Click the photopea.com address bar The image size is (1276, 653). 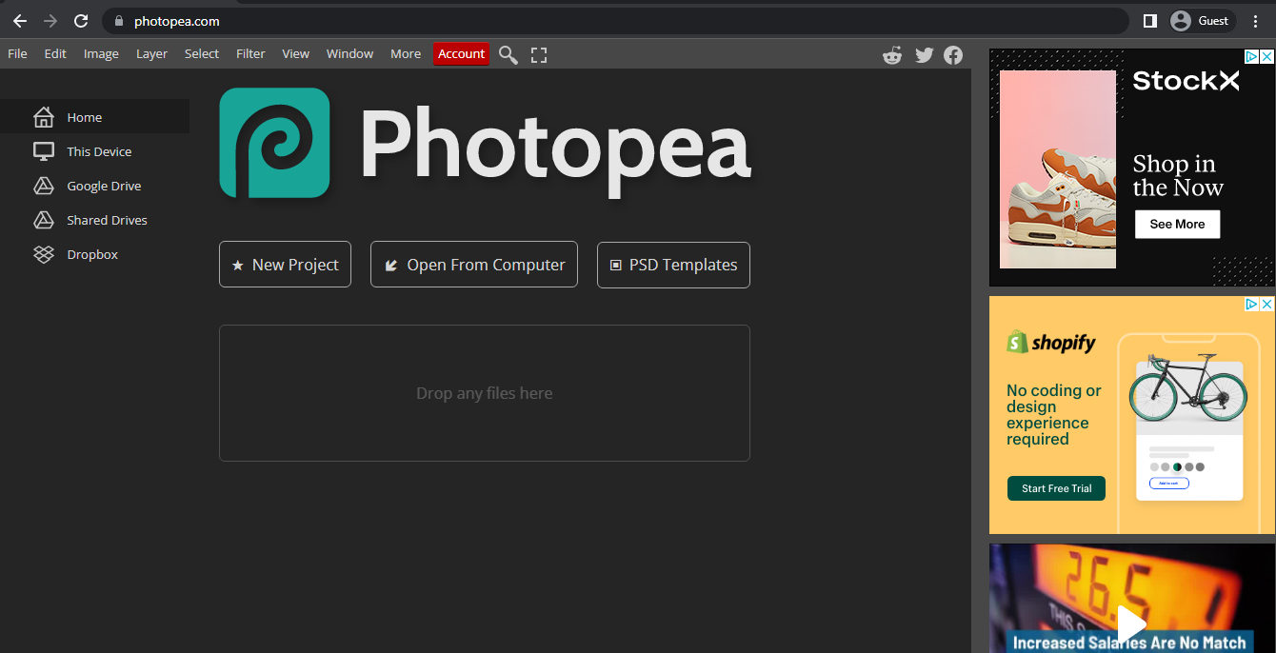(615, 21)
